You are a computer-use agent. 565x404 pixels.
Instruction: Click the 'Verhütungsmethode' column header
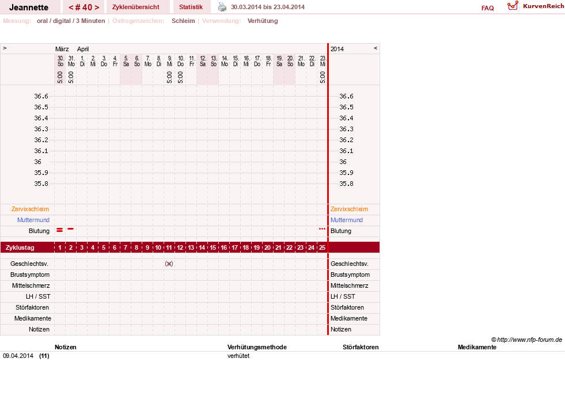[x=257, y=347]
